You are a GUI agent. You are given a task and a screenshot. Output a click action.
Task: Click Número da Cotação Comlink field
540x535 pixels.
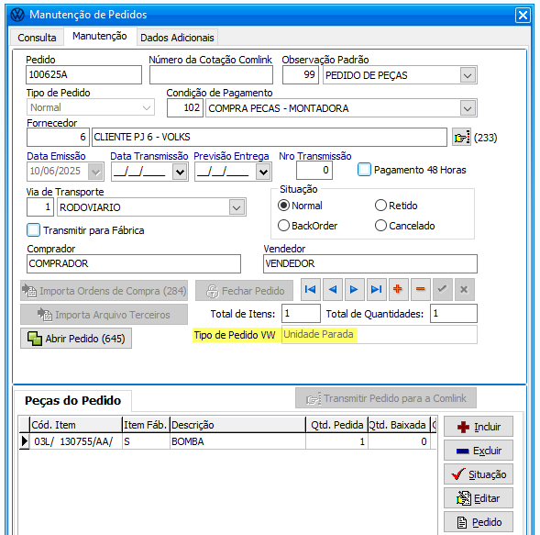click(x=211, y=75)
